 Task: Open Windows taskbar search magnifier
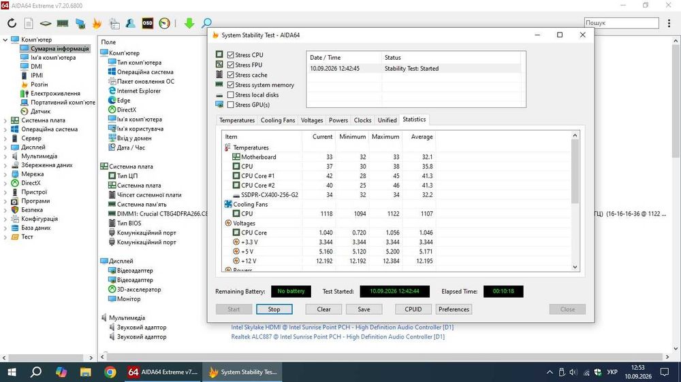click(x=36, y=372)
